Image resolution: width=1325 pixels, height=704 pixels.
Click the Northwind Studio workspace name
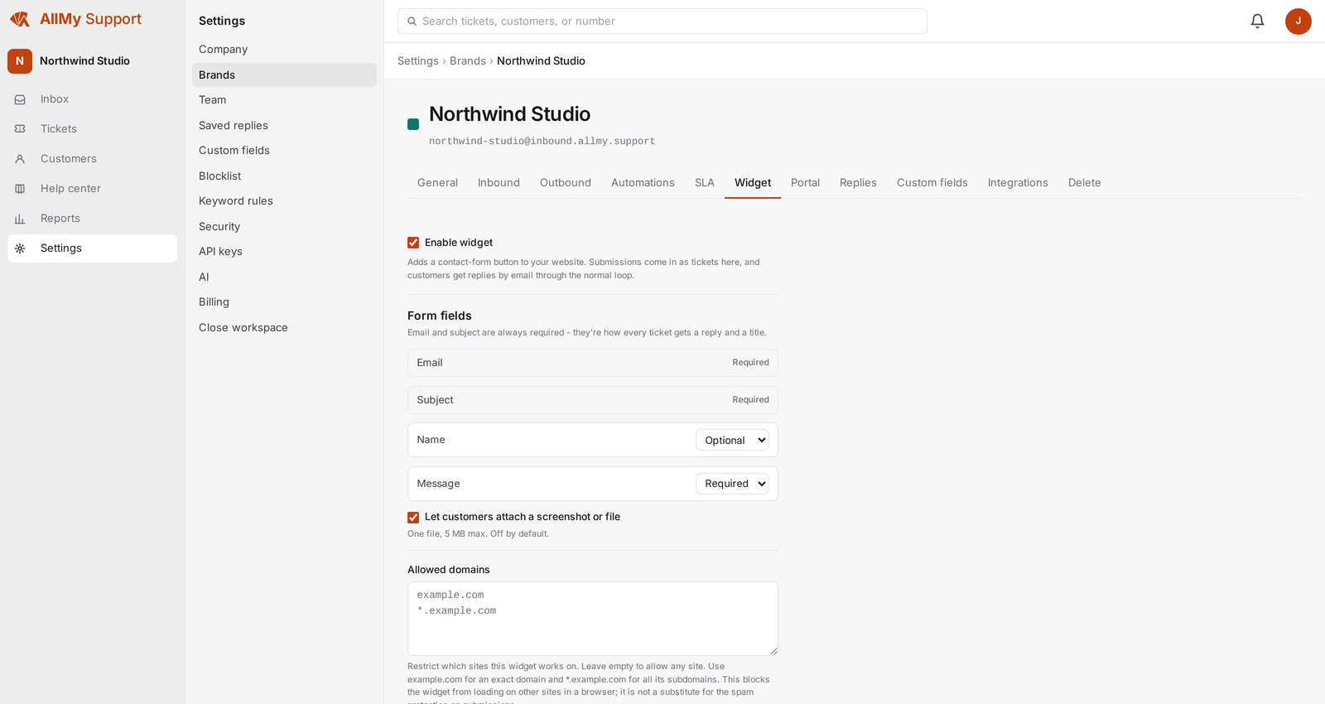[x=84, y=61]
